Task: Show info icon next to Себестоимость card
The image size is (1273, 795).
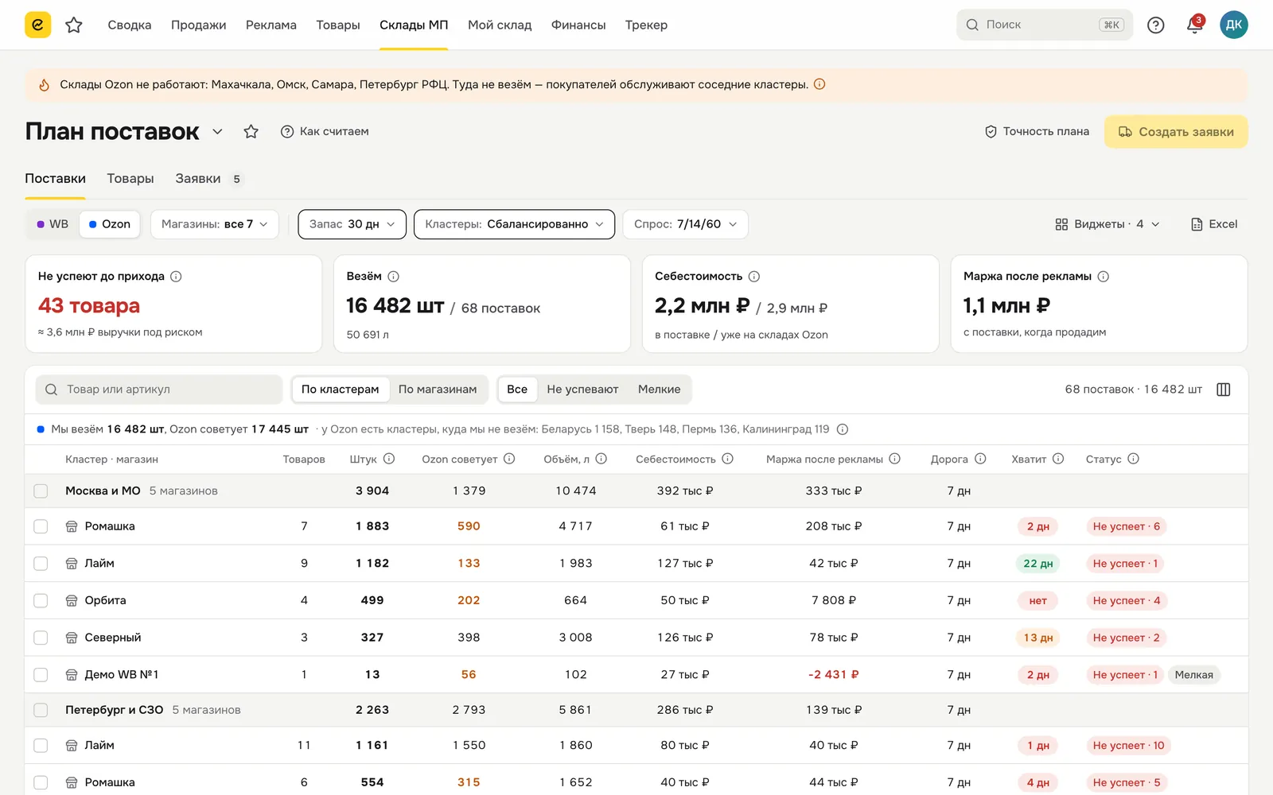Action: coord(754,276)
